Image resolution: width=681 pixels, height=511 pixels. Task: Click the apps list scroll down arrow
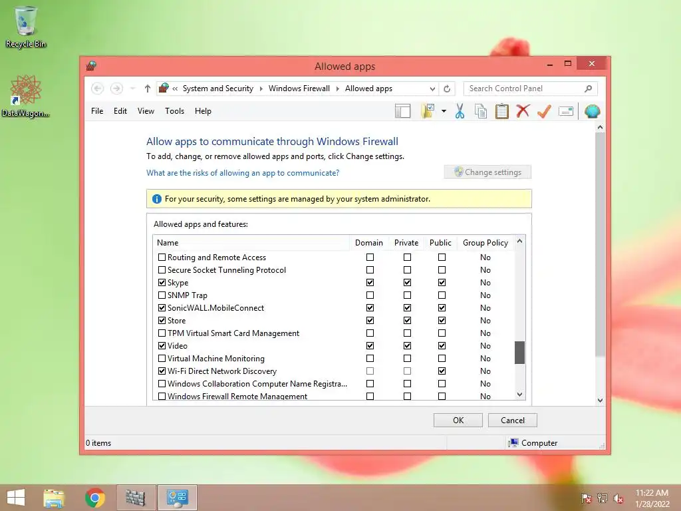[520, 395]
